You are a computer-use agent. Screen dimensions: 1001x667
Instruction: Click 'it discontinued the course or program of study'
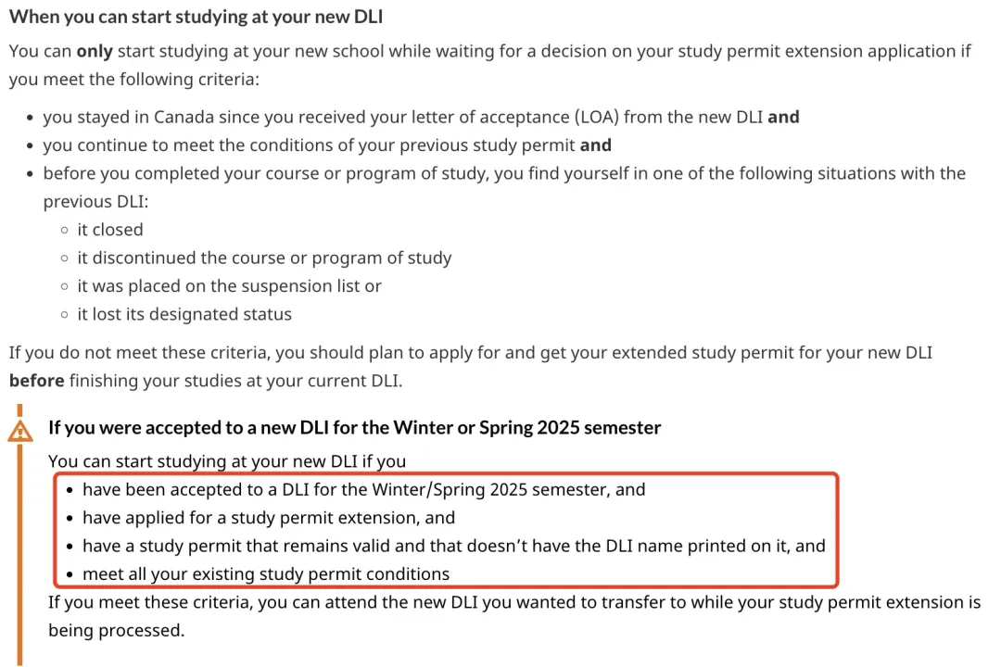click(264, 258)
